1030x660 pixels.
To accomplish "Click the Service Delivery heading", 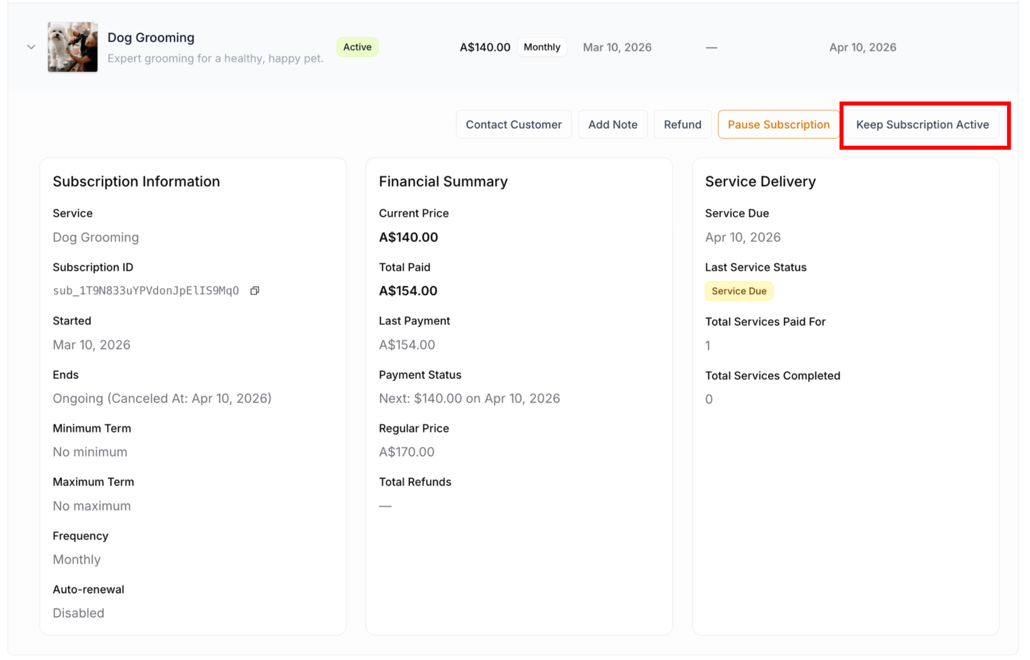I will tap(760, 181).
